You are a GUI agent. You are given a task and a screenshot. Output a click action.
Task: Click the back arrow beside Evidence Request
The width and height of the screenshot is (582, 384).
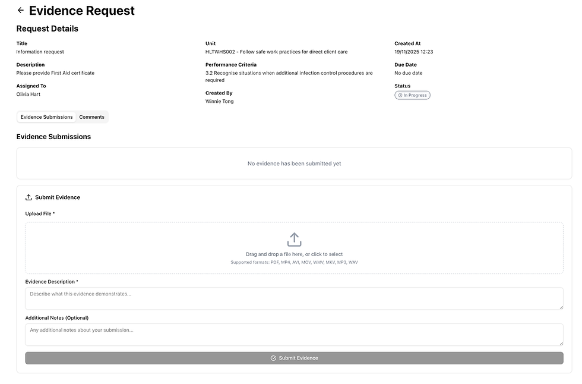point(20,10)
